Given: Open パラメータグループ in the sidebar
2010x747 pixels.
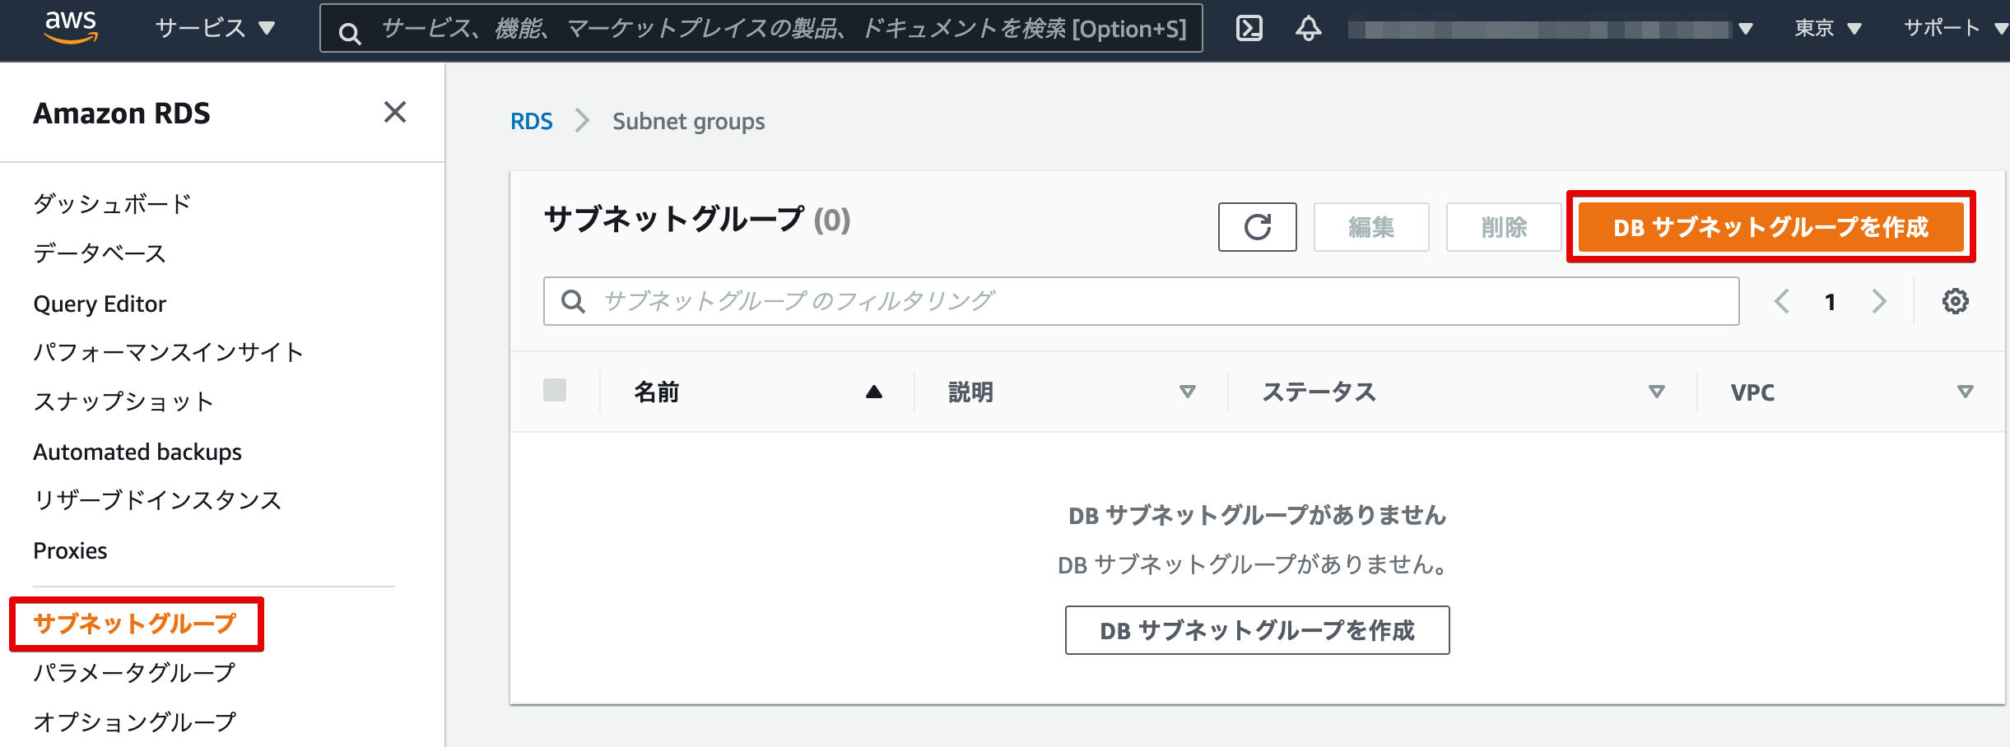Looking at the screenshot, I should [x=135, y=673].
